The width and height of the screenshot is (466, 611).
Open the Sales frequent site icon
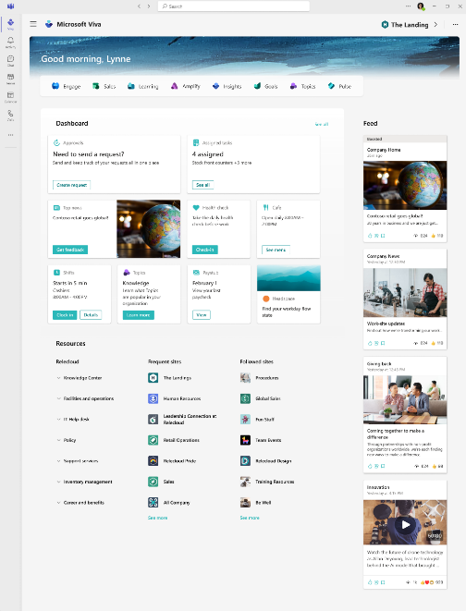click(153, 482)
